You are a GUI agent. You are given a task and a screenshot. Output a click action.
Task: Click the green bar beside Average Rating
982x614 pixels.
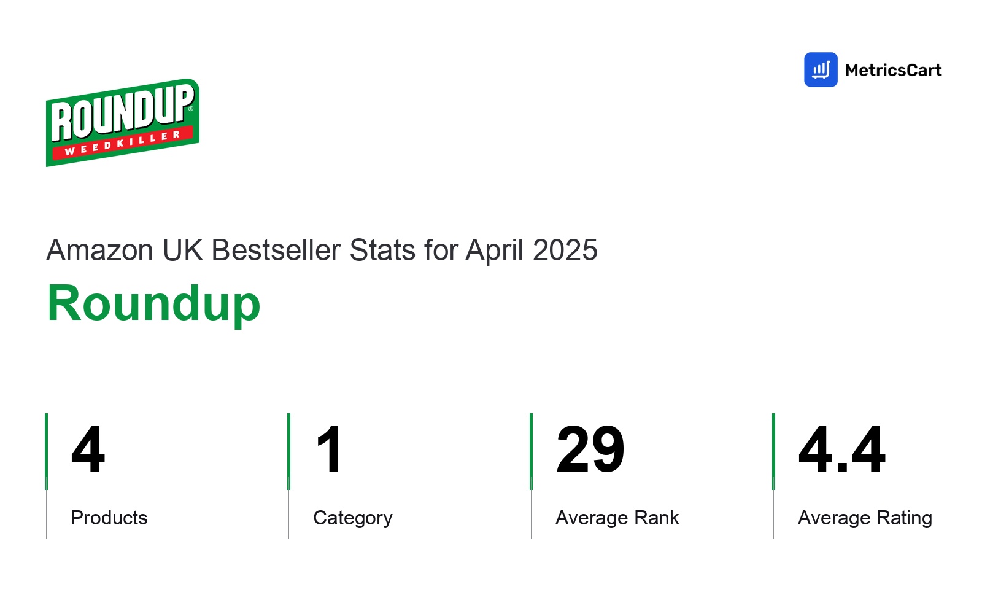(x=773, y=451)
